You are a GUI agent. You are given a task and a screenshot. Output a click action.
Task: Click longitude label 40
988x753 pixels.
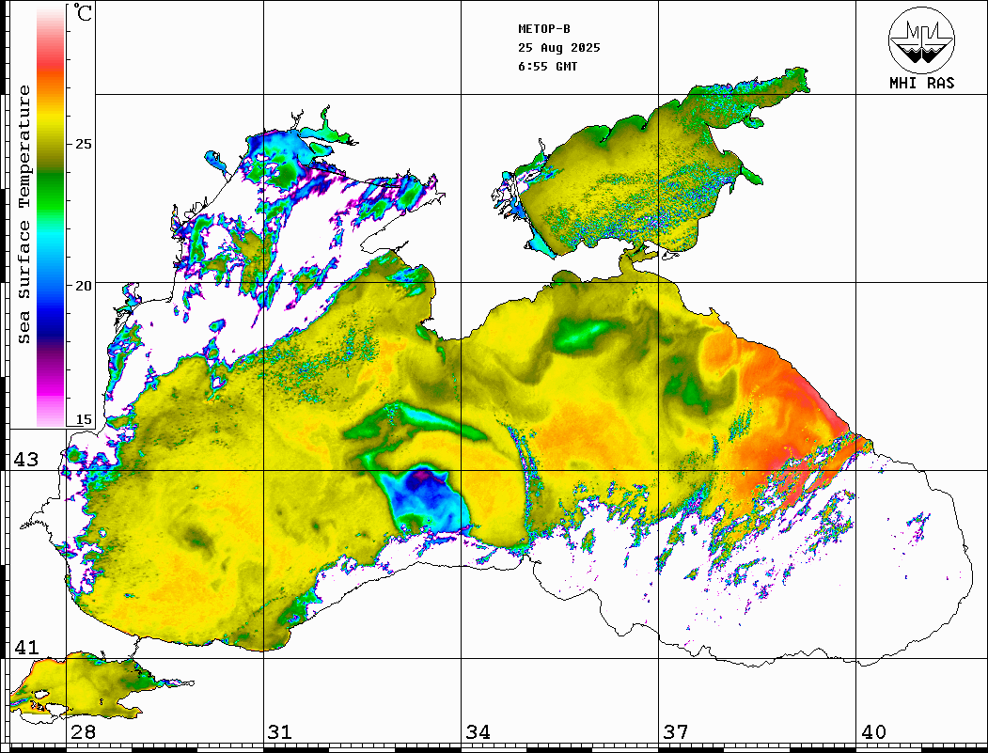pos(872,731)
